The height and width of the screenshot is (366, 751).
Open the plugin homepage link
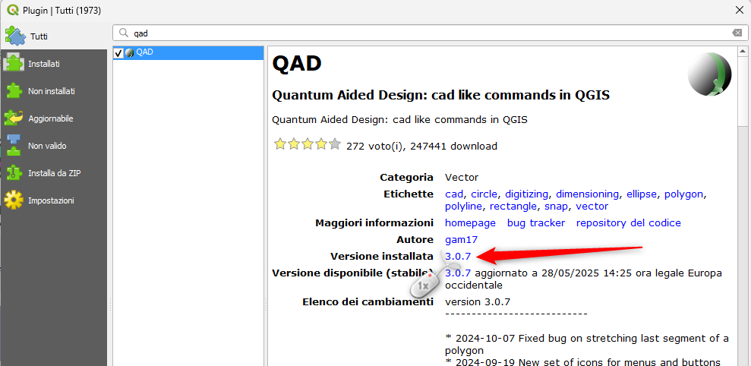pos(470,223)
